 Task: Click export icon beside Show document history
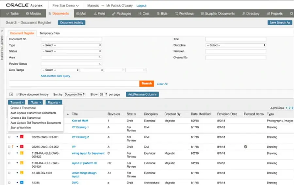tap(11, 94)
